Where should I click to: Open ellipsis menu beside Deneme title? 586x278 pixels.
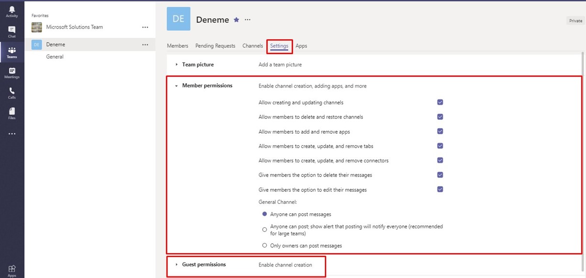[x=247, y=20]
